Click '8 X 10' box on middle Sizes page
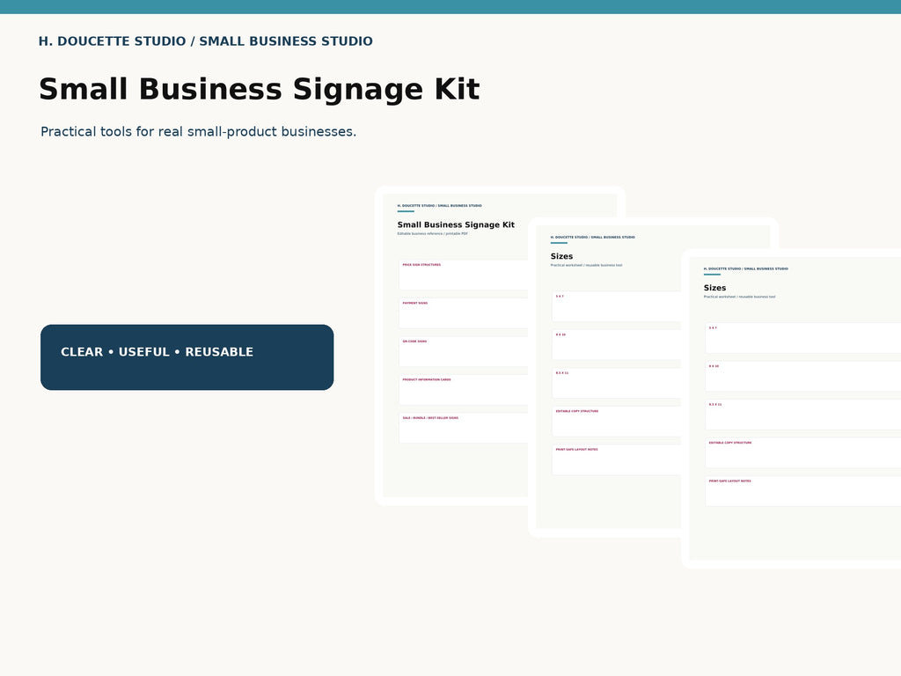The height and width of the screenshot is (676, 901). pos(616,345)
